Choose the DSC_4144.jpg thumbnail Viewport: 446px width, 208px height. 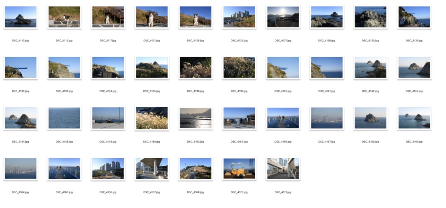[x=20, y=118]
